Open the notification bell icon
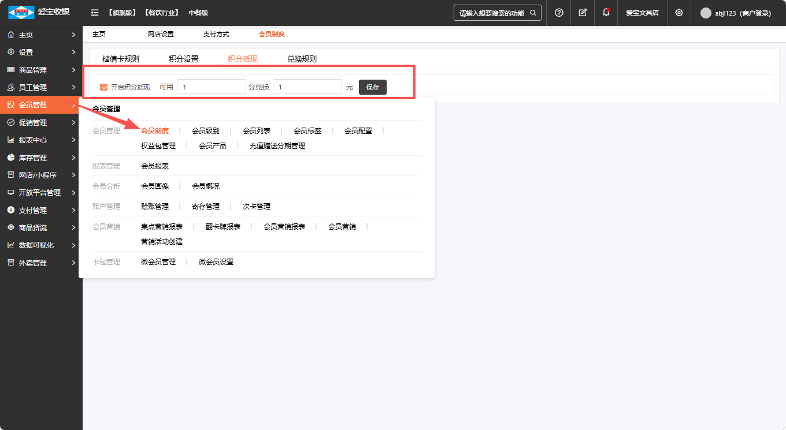786x430 pixels. pos(606,12)
